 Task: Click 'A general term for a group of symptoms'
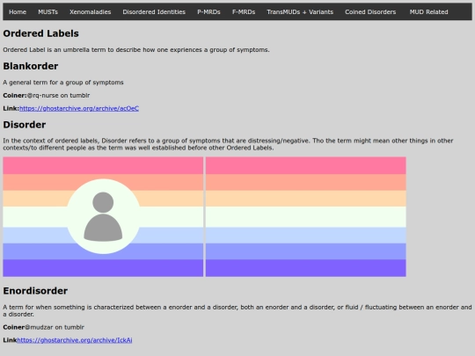coord(63,83)
